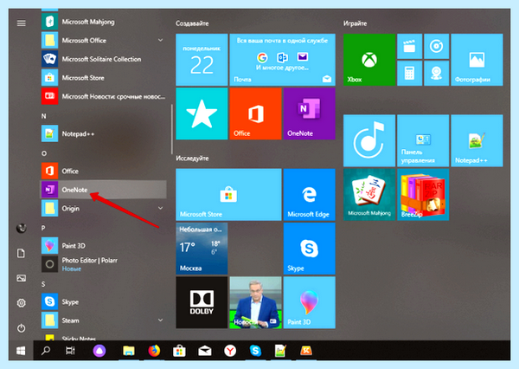Viewport: 519px width, 369px height.
Task: Open Yandex browser on taskbar
Action: click(230, 351)
